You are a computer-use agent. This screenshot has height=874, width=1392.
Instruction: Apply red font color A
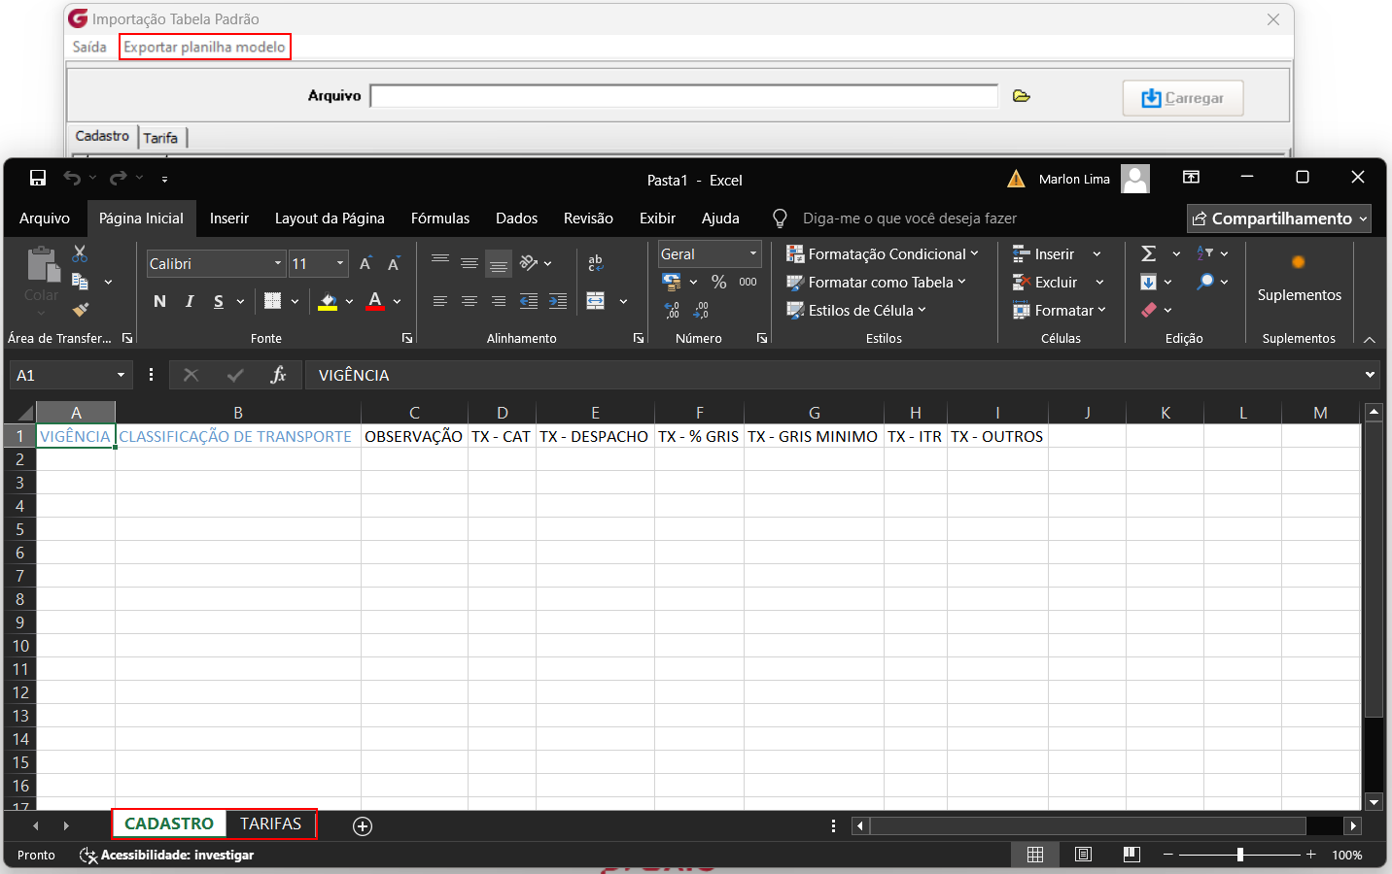pos(375,301)
